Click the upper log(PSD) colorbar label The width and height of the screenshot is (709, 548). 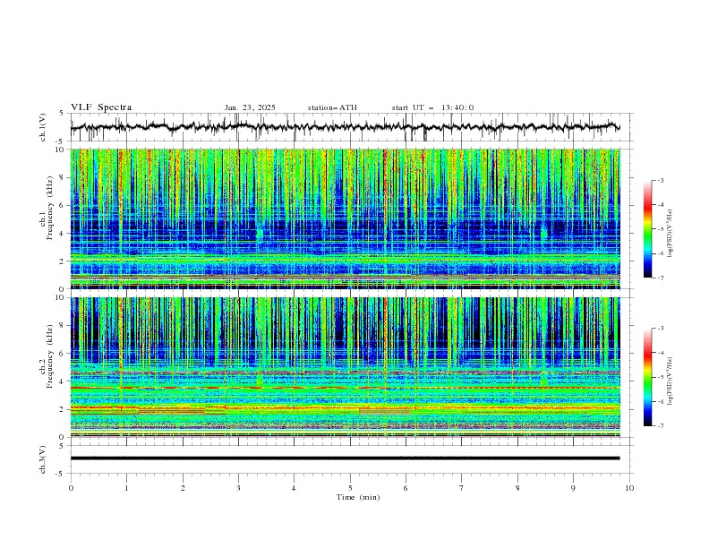click(x=671, y=234)
